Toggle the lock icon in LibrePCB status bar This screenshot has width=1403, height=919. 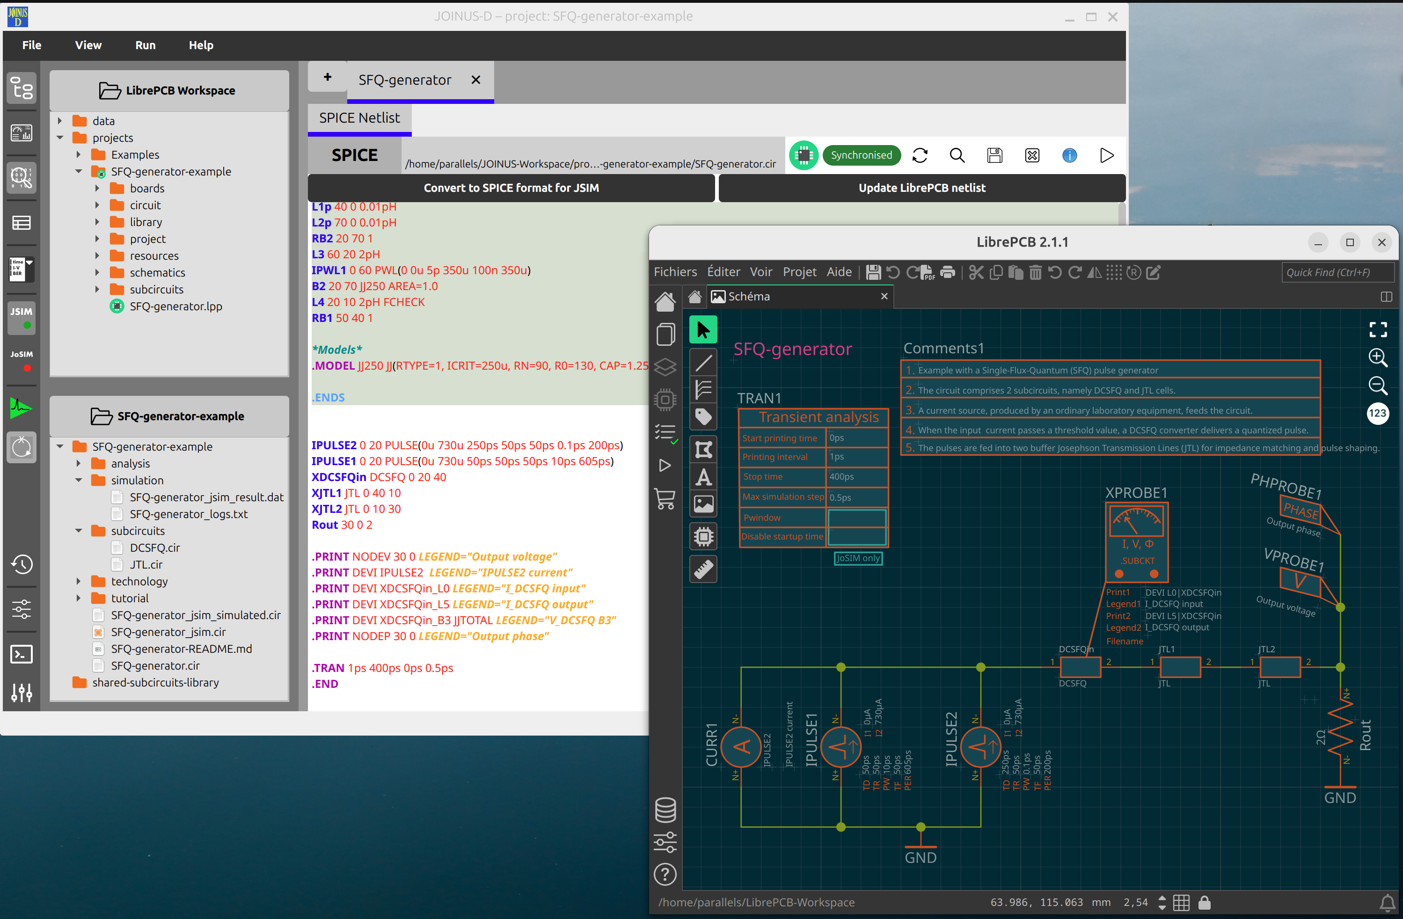click(x=1204, y=903)
